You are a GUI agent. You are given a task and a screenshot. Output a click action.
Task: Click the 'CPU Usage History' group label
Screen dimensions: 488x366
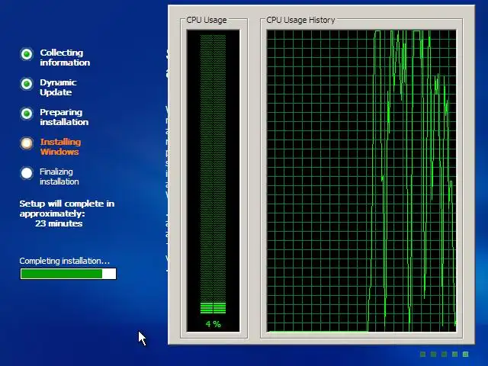(x=300, y=20)
